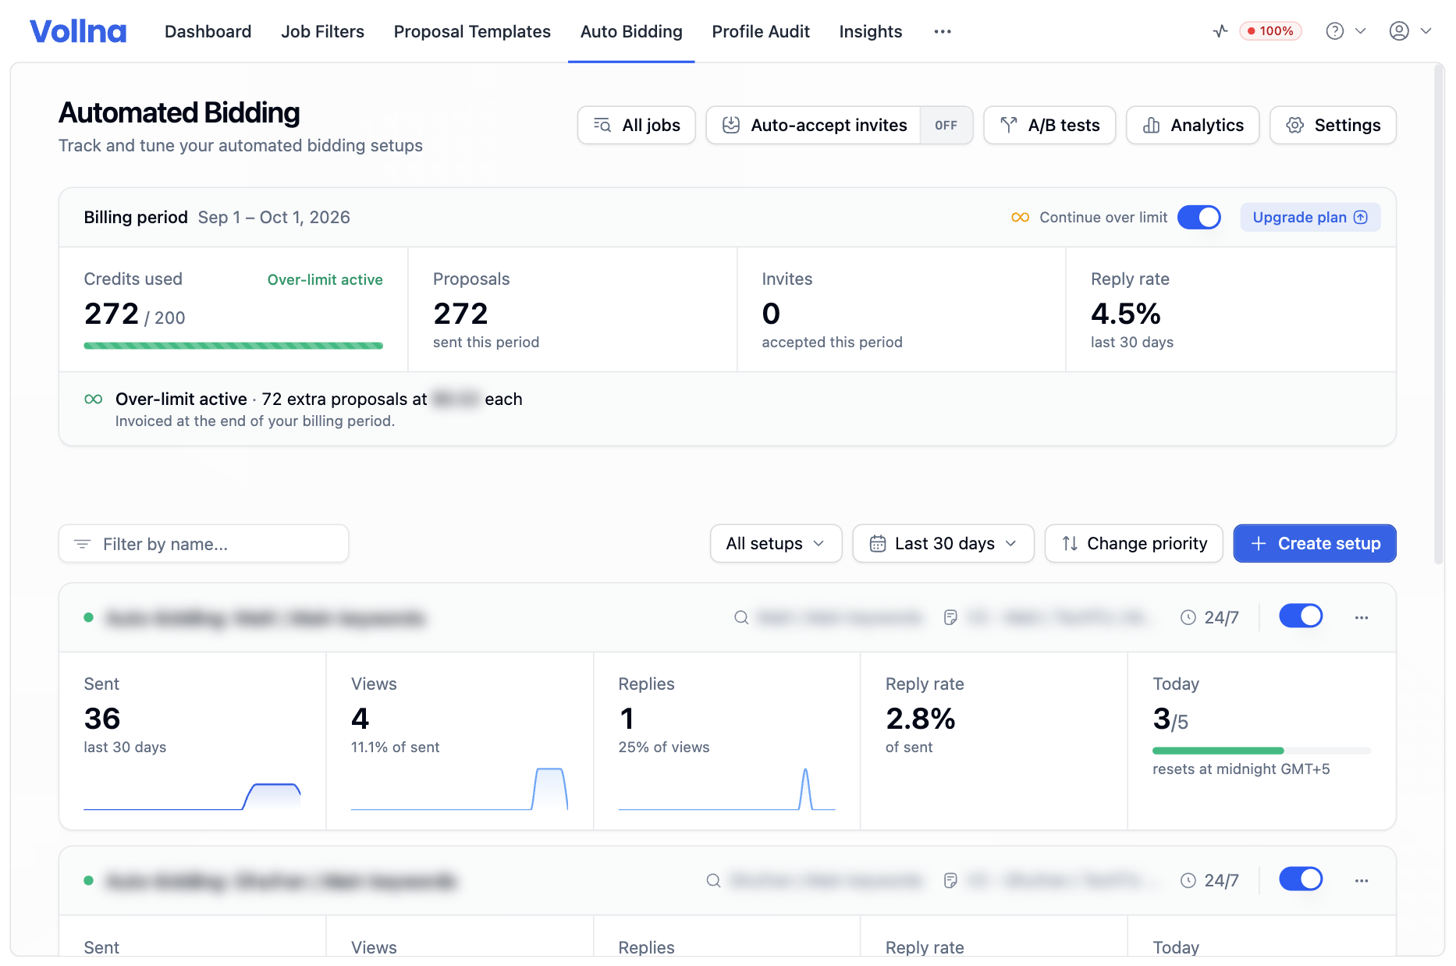Click the 'Sep 1 – Oct 1, 2026' billing period
The image size is (1456, 966).
tap(274, 218)
